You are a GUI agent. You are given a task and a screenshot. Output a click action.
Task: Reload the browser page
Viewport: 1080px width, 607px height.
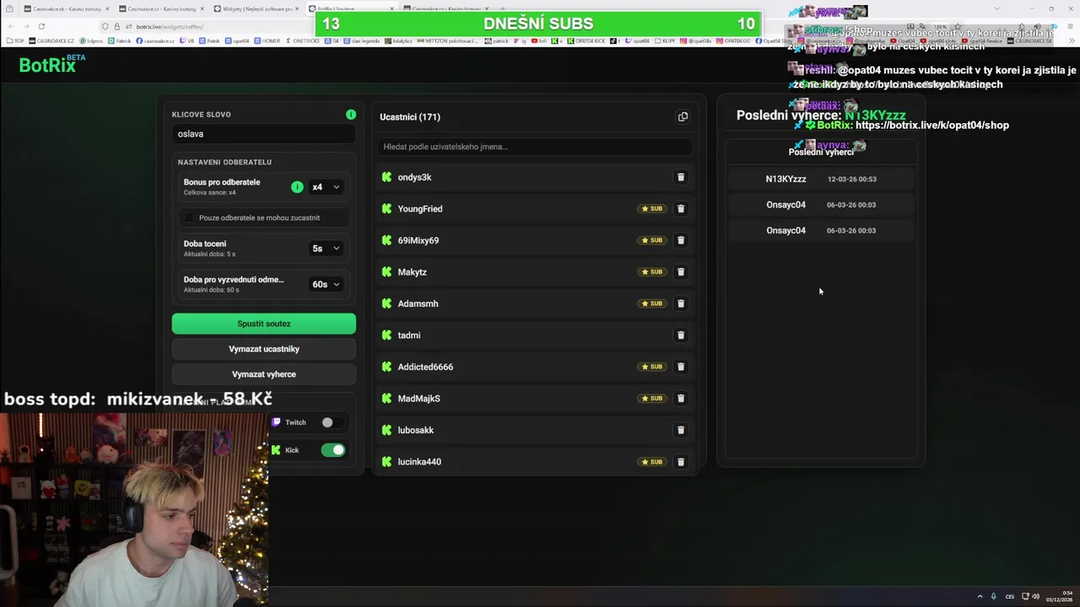click(x=41, y=26)
